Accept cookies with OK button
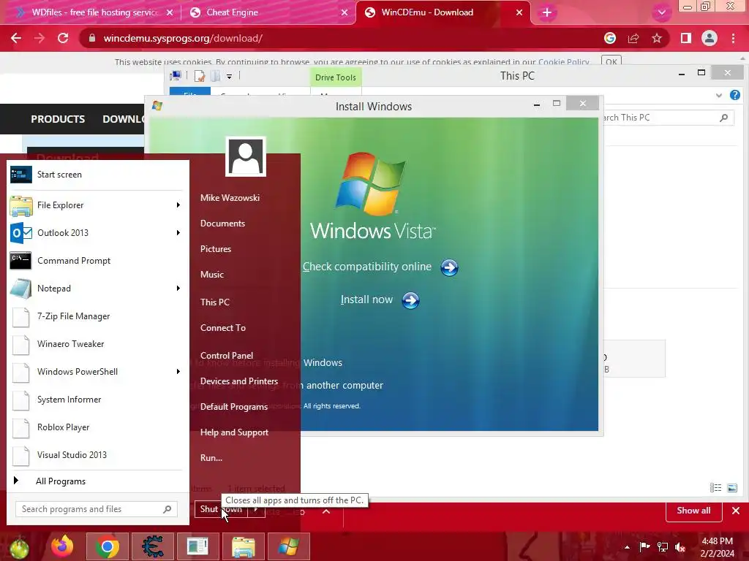This screenshot has width=749, height=561. [611, 61]
